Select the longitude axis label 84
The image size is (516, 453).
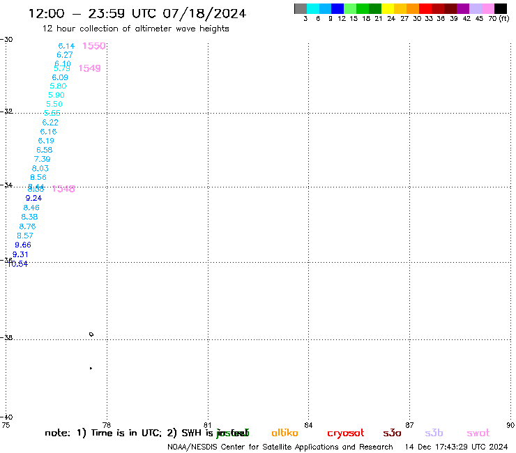308,425
